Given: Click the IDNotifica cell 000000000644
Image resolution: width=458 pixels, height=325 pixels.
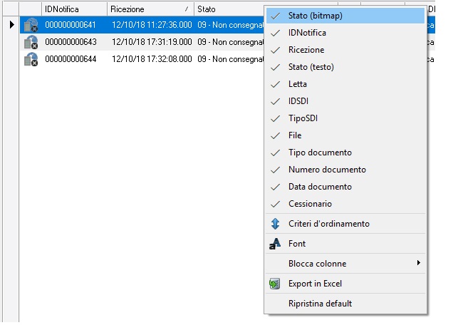Looking at the screenshot, I should (70, 59).
